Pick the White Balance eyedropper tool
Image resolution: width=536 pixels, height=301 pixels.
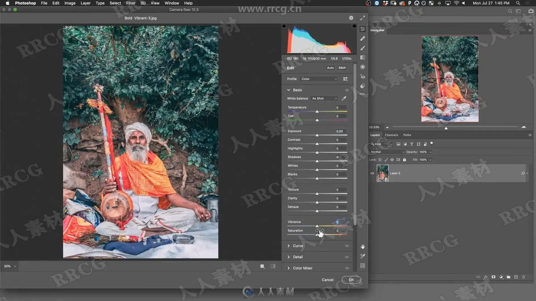(x=344, y=98)
